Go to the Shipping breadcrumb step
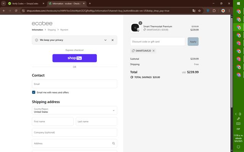The image size is (244, 152). (52, 30)
